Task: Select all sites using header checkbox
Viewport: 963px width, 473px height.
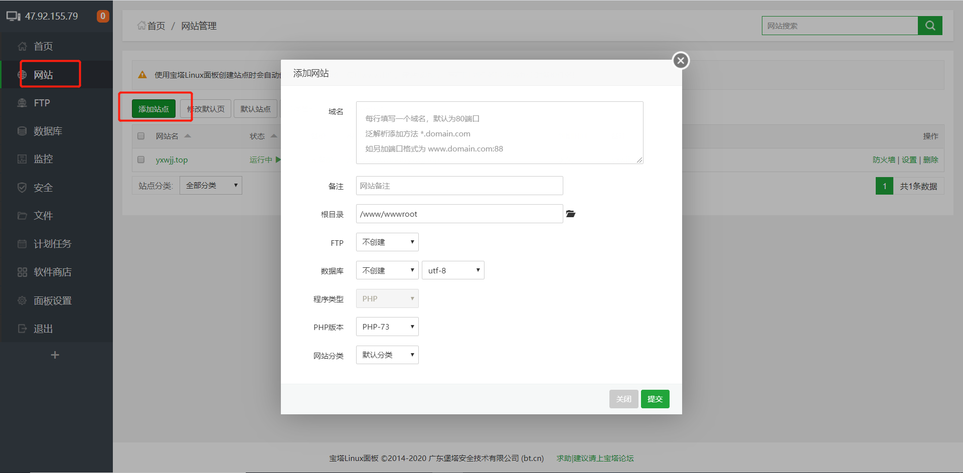Action: coord(141,136)
